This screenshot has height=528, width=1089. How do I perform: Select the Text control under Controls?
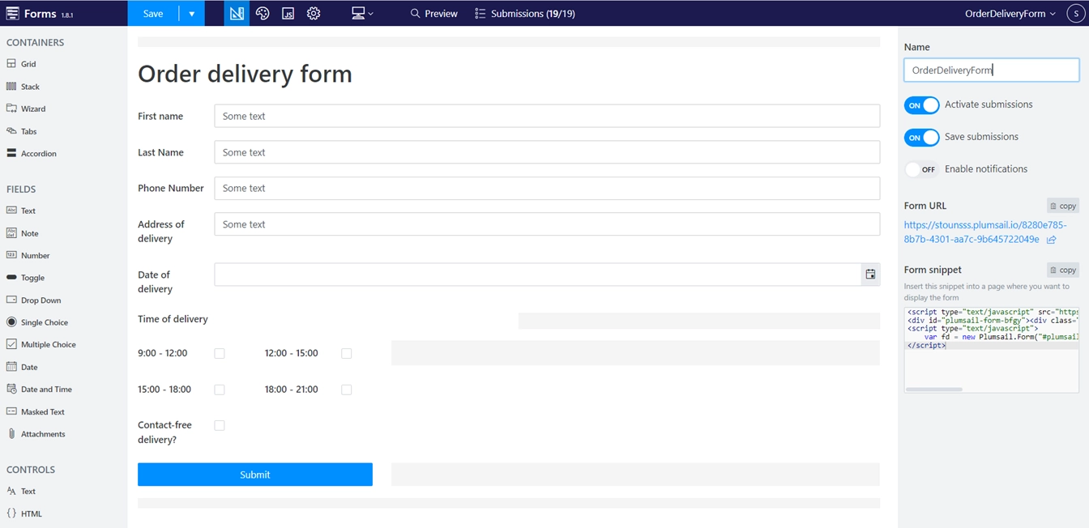[22, 492]
